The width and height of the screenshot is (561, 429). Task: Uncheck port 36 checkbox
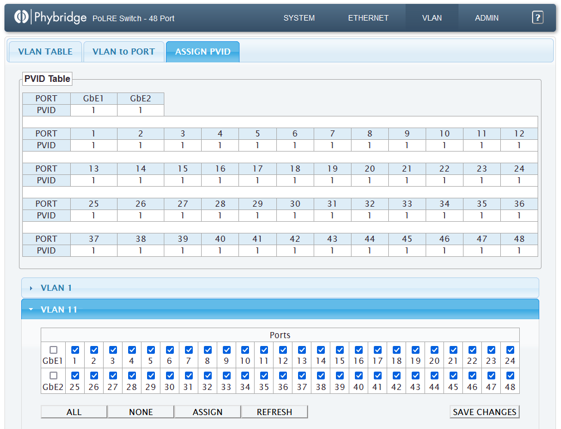tap(283, 376)
